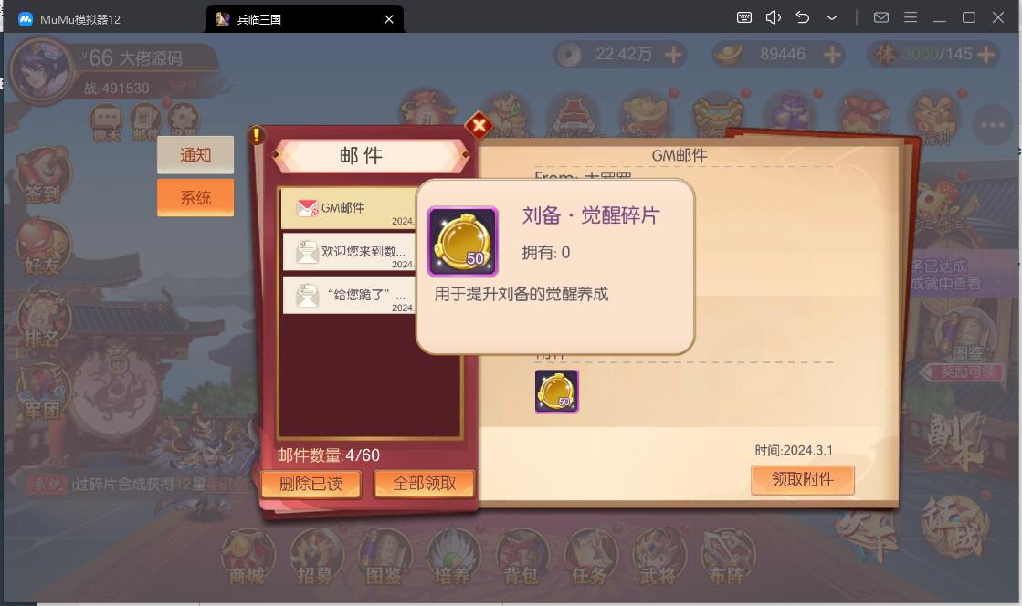Open the 欢迎您来到 welcome mail

(350, 252)
